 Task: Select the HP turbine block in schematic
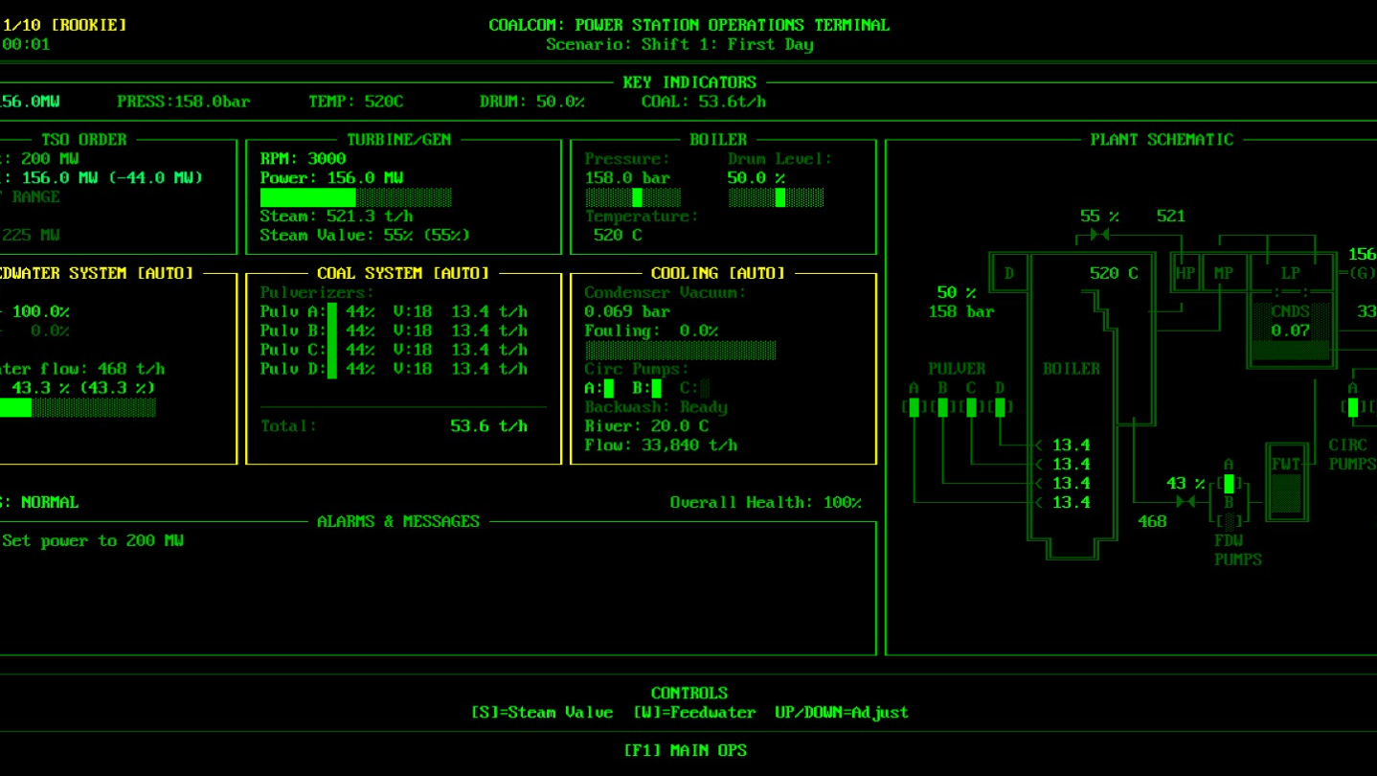[x=1185, y=273]
